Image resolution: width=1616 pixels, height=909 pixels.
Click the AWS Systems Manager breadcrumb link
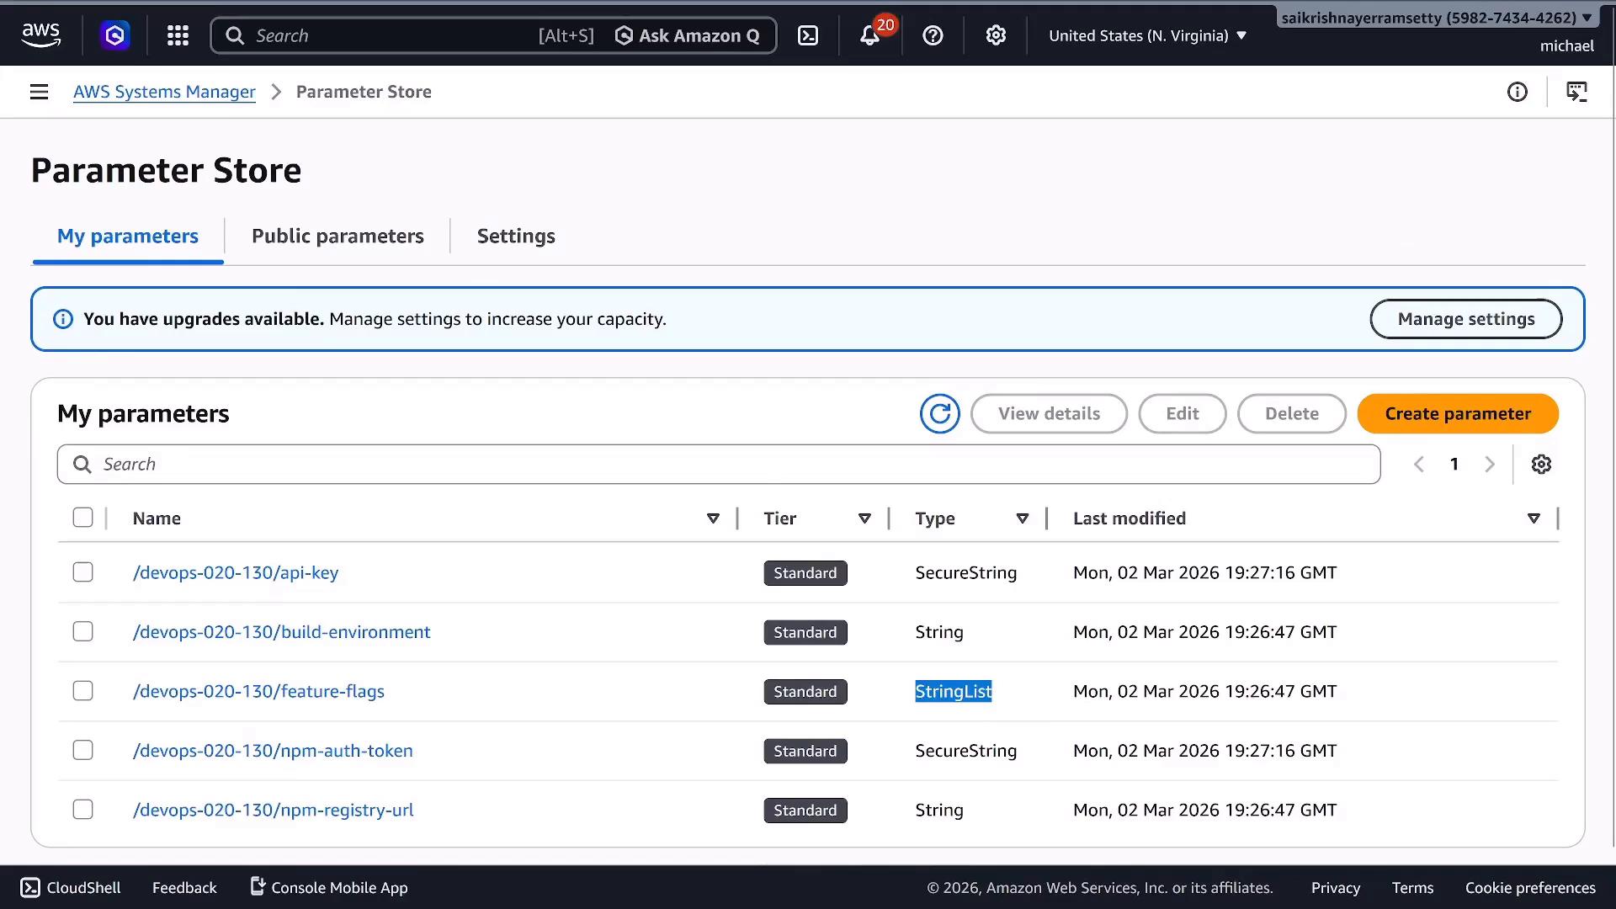[164, 92]
